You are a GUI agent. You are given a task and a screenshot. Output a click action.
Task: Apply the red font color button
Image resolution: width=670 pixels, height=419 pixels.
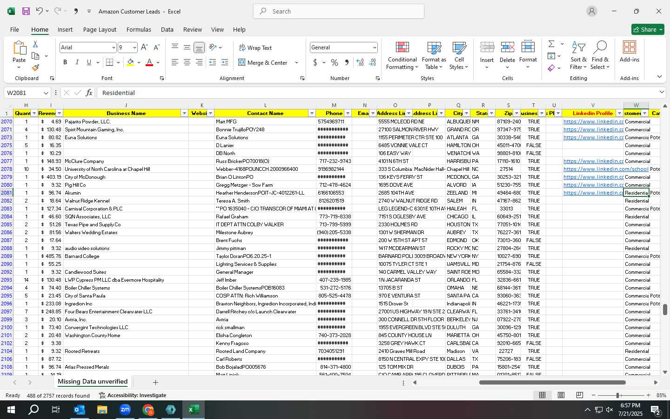(149, 62)
